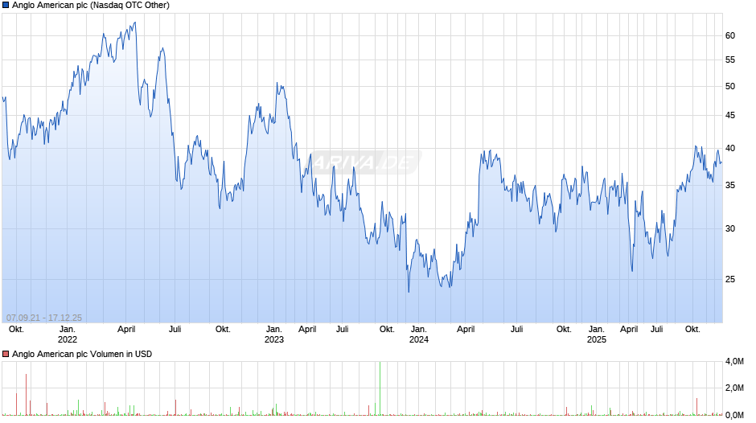Click the y-axis value 60
The width and height of the screenshot is (756, 423).
pyautogui.click(x=730, y=35)
